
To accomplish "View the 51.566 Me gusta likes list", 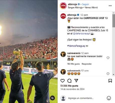I will coord(69,86).
